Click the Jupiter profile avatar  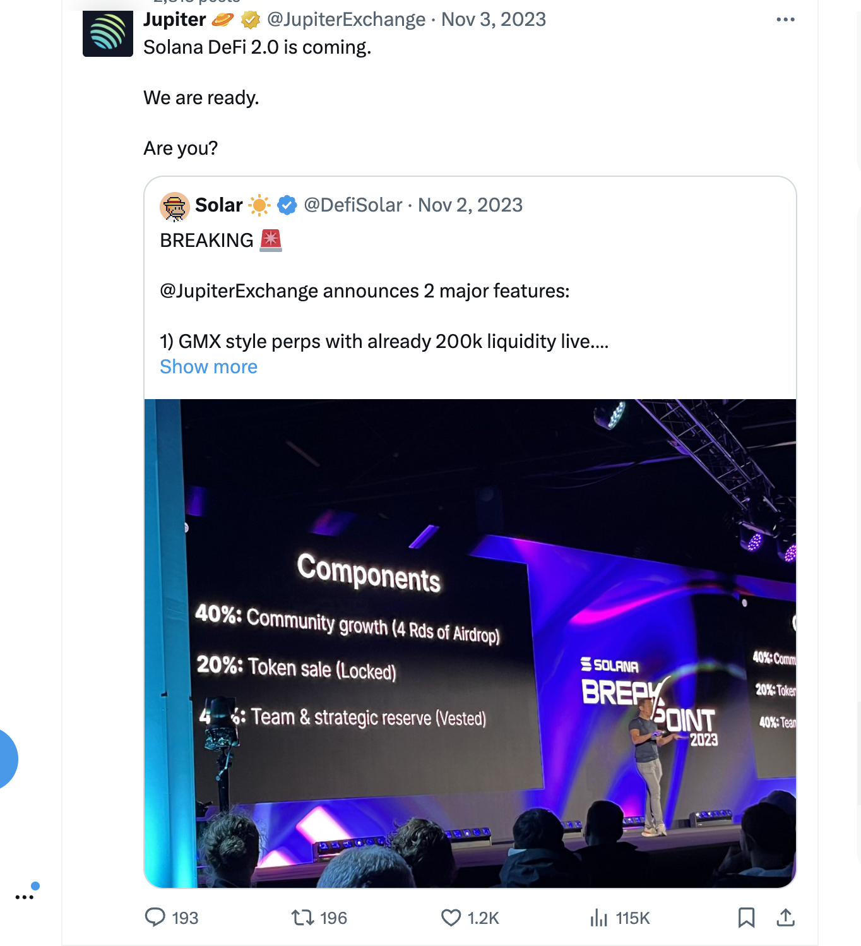(108, 33)
